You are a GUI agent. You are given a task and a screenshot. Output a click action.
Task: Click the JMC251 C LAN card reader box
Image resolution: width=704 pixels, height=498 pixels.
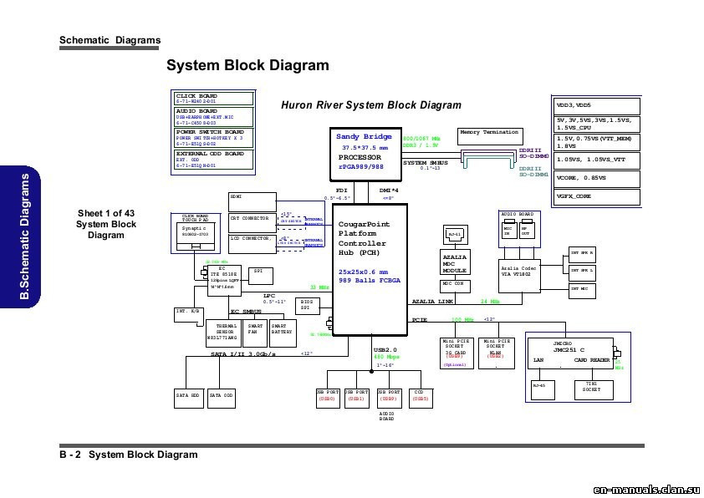pos(570,353)
